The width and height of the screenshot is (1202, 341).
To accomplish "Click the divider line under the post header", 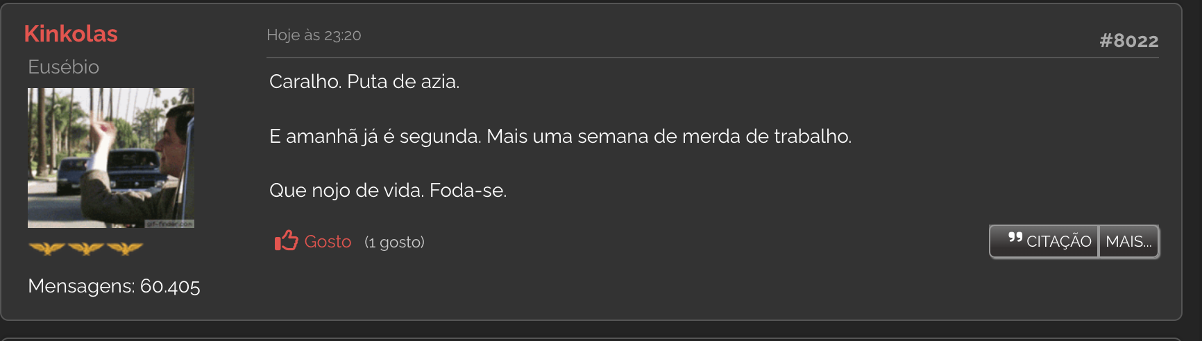I will (713, 58).
